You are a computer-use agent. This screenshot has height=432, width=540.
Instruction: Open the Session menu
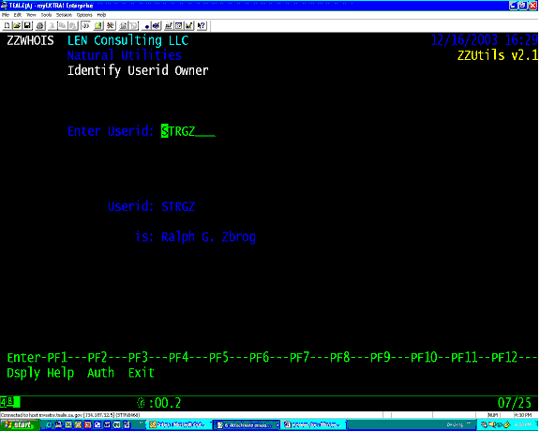click(64, 15)
